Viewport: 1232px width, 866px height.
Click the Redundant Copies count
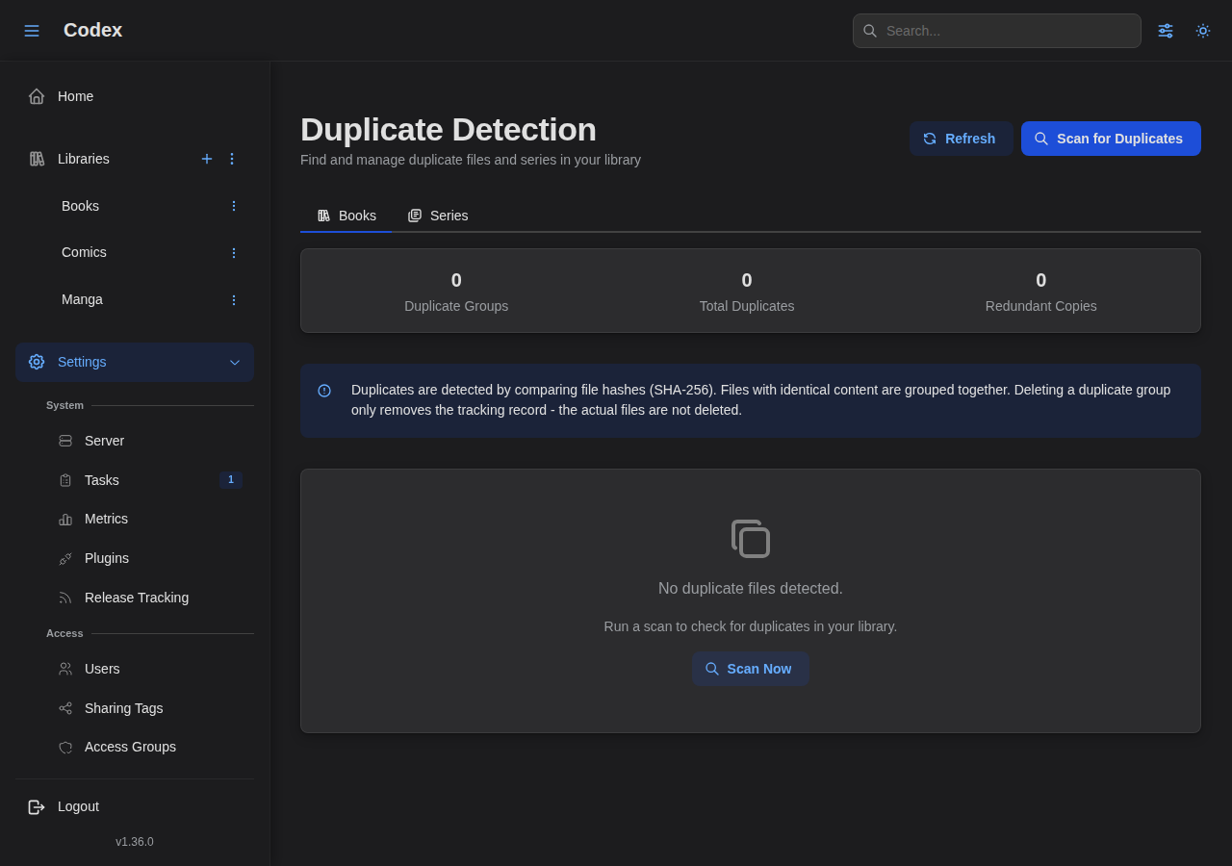click(x=1041, y=280)
